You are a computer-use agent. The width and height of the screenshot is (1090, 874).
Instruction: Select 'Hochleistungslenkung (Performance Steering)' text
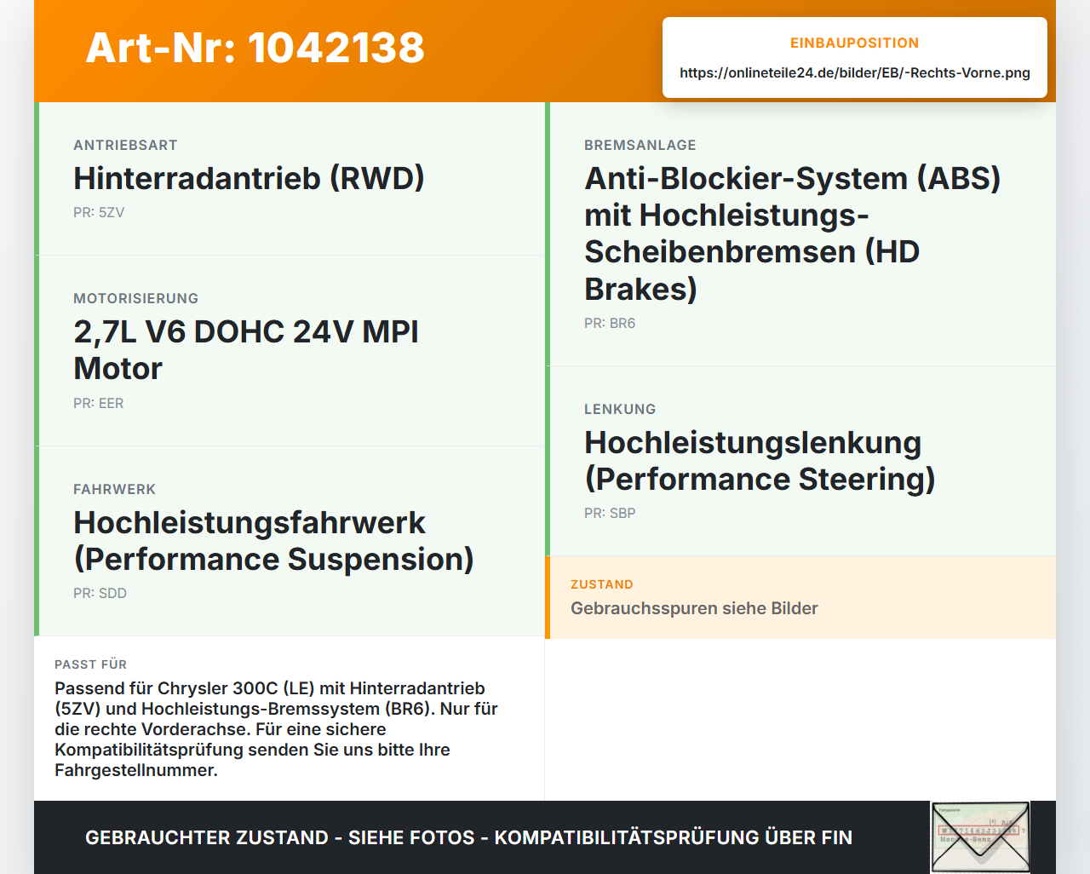click(760, 461)
